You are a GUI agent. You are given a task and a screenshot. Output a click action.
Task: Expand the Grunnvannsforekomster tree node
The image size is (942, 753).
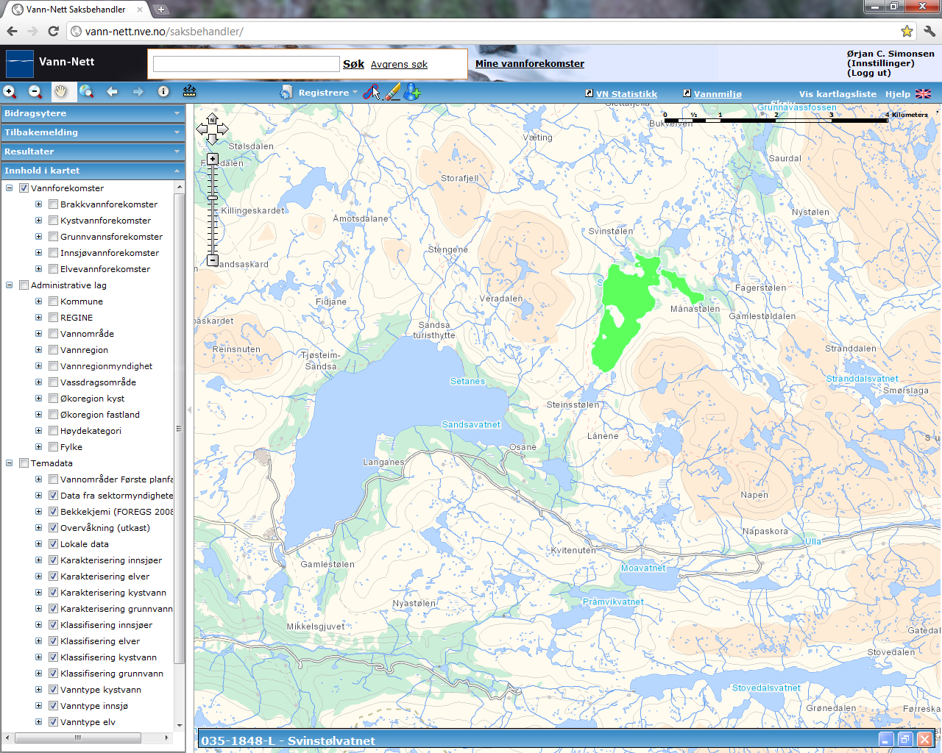click(x=38, y=237)
